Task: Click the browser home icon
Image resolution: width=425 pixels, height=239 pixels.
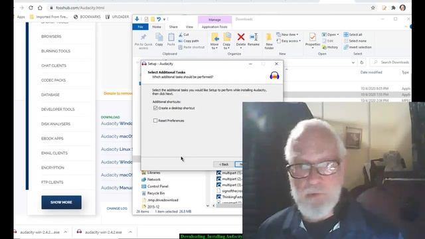Action: click(40, 8)
